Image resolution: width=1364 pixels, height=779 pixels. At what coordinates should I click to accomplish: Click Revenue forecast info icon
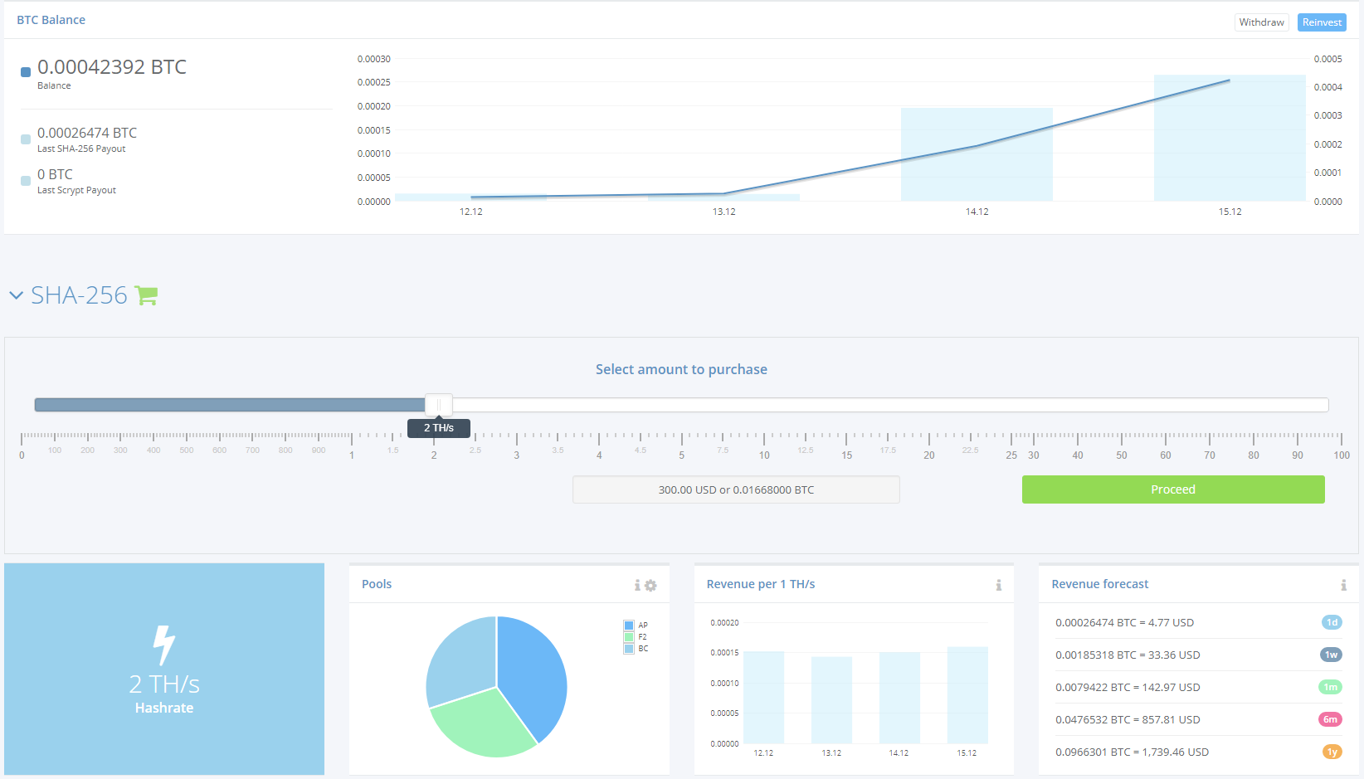(1343, 585)
